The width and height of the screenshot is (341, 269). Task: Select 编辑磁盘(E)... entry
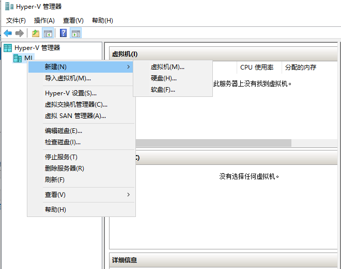(x=81, y=131)
